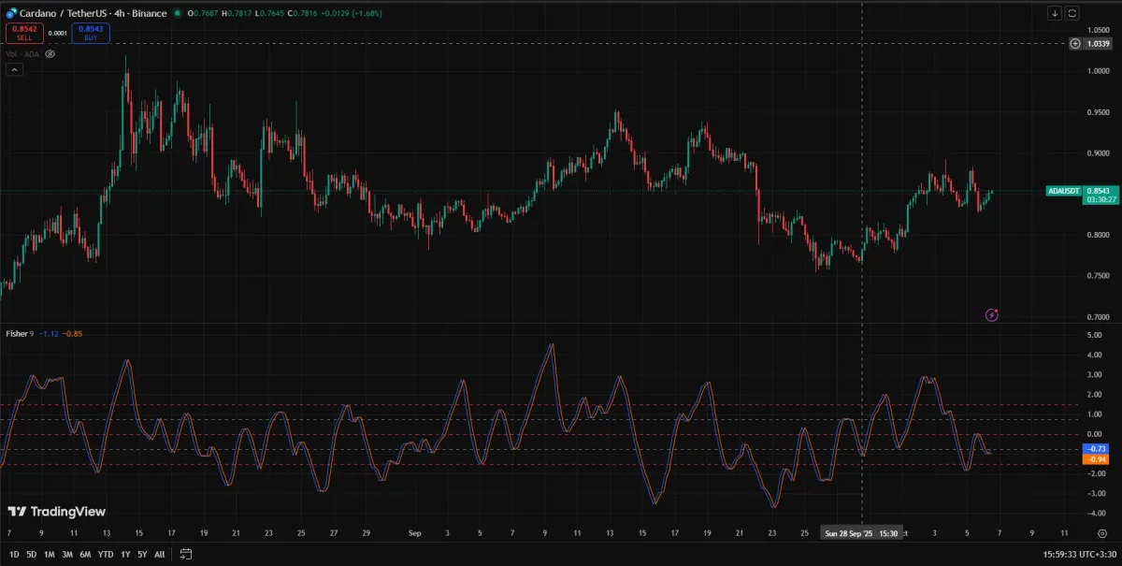The width and height of the screenshot is (1122, 566).
Task: Open the chart settings gear icon
Action: (x=1103, y=533)
